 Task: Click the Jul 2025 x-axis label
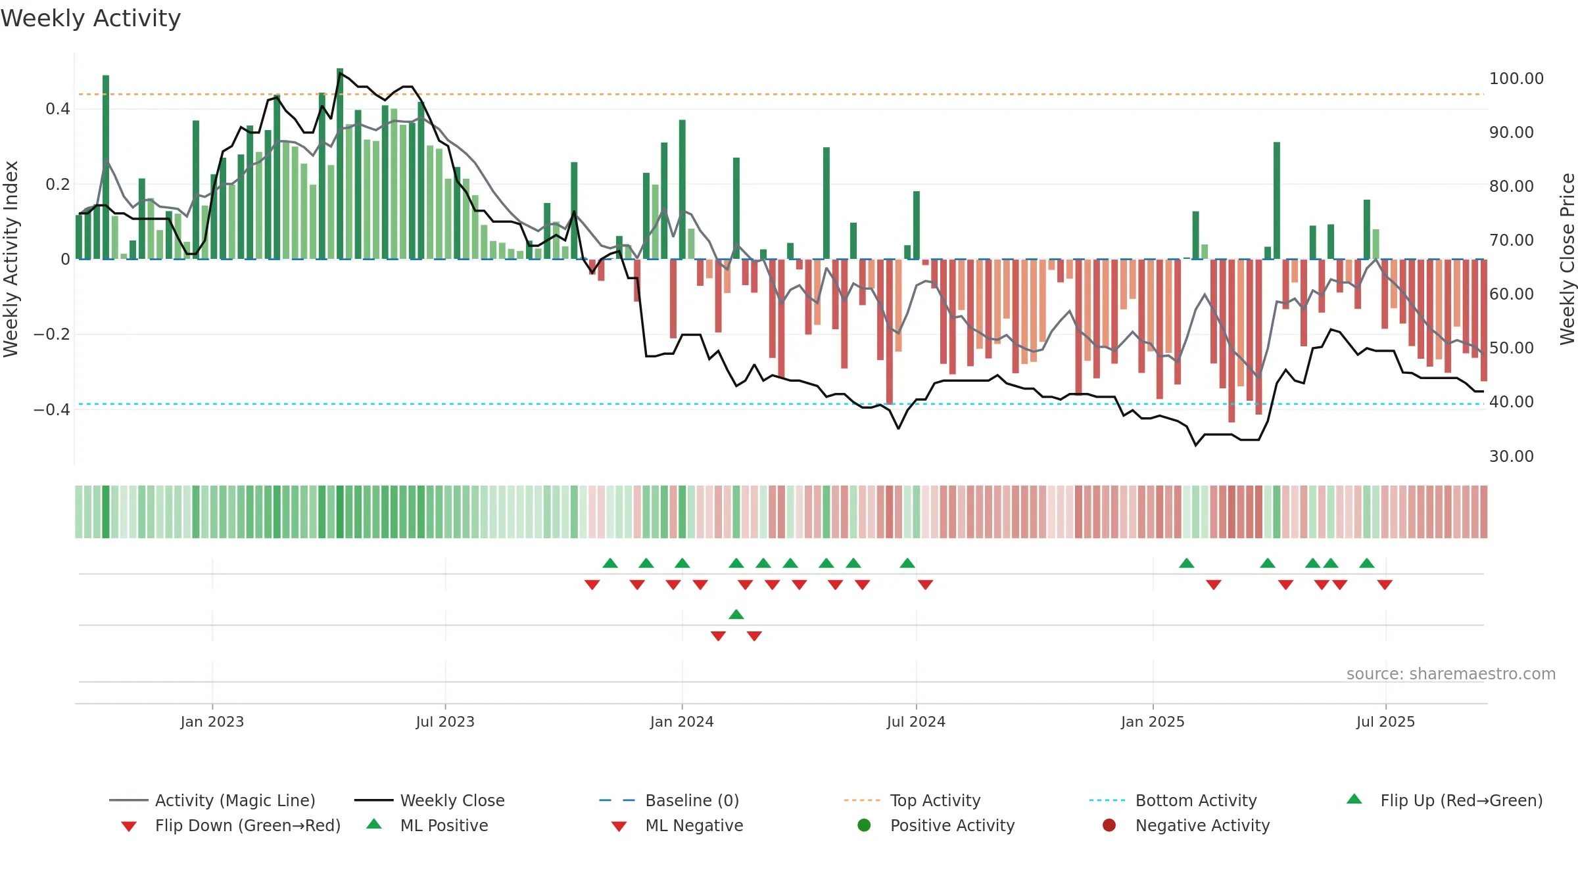[1385, 721]
